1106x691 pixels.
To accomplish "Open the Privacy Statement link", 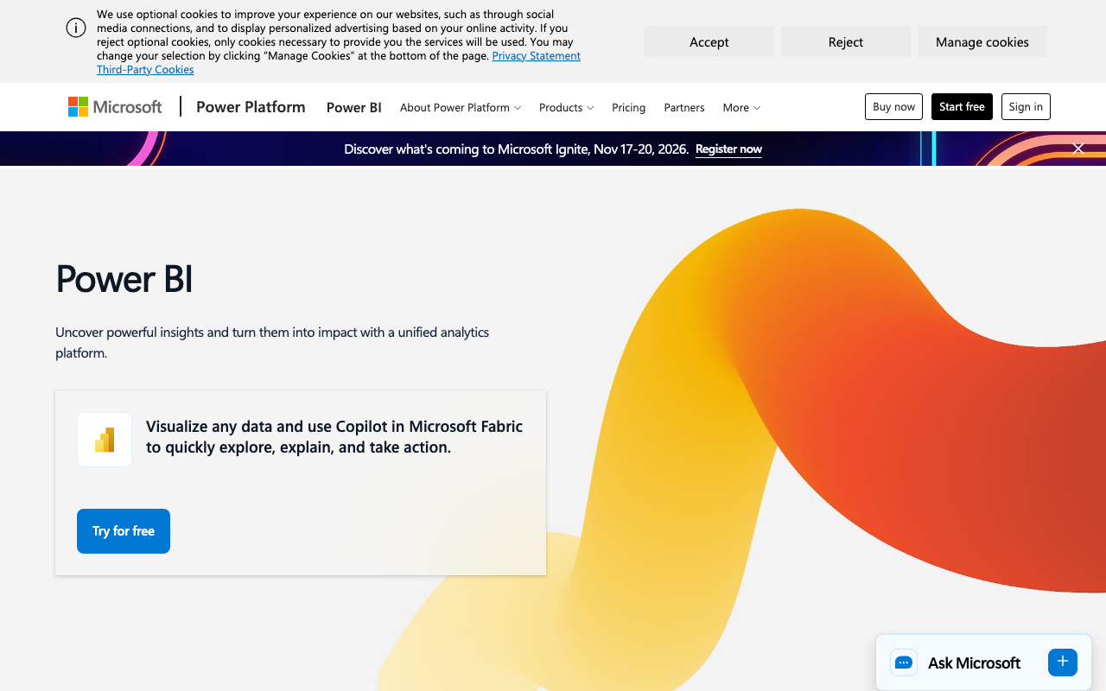I will click(x=536, y=55).
